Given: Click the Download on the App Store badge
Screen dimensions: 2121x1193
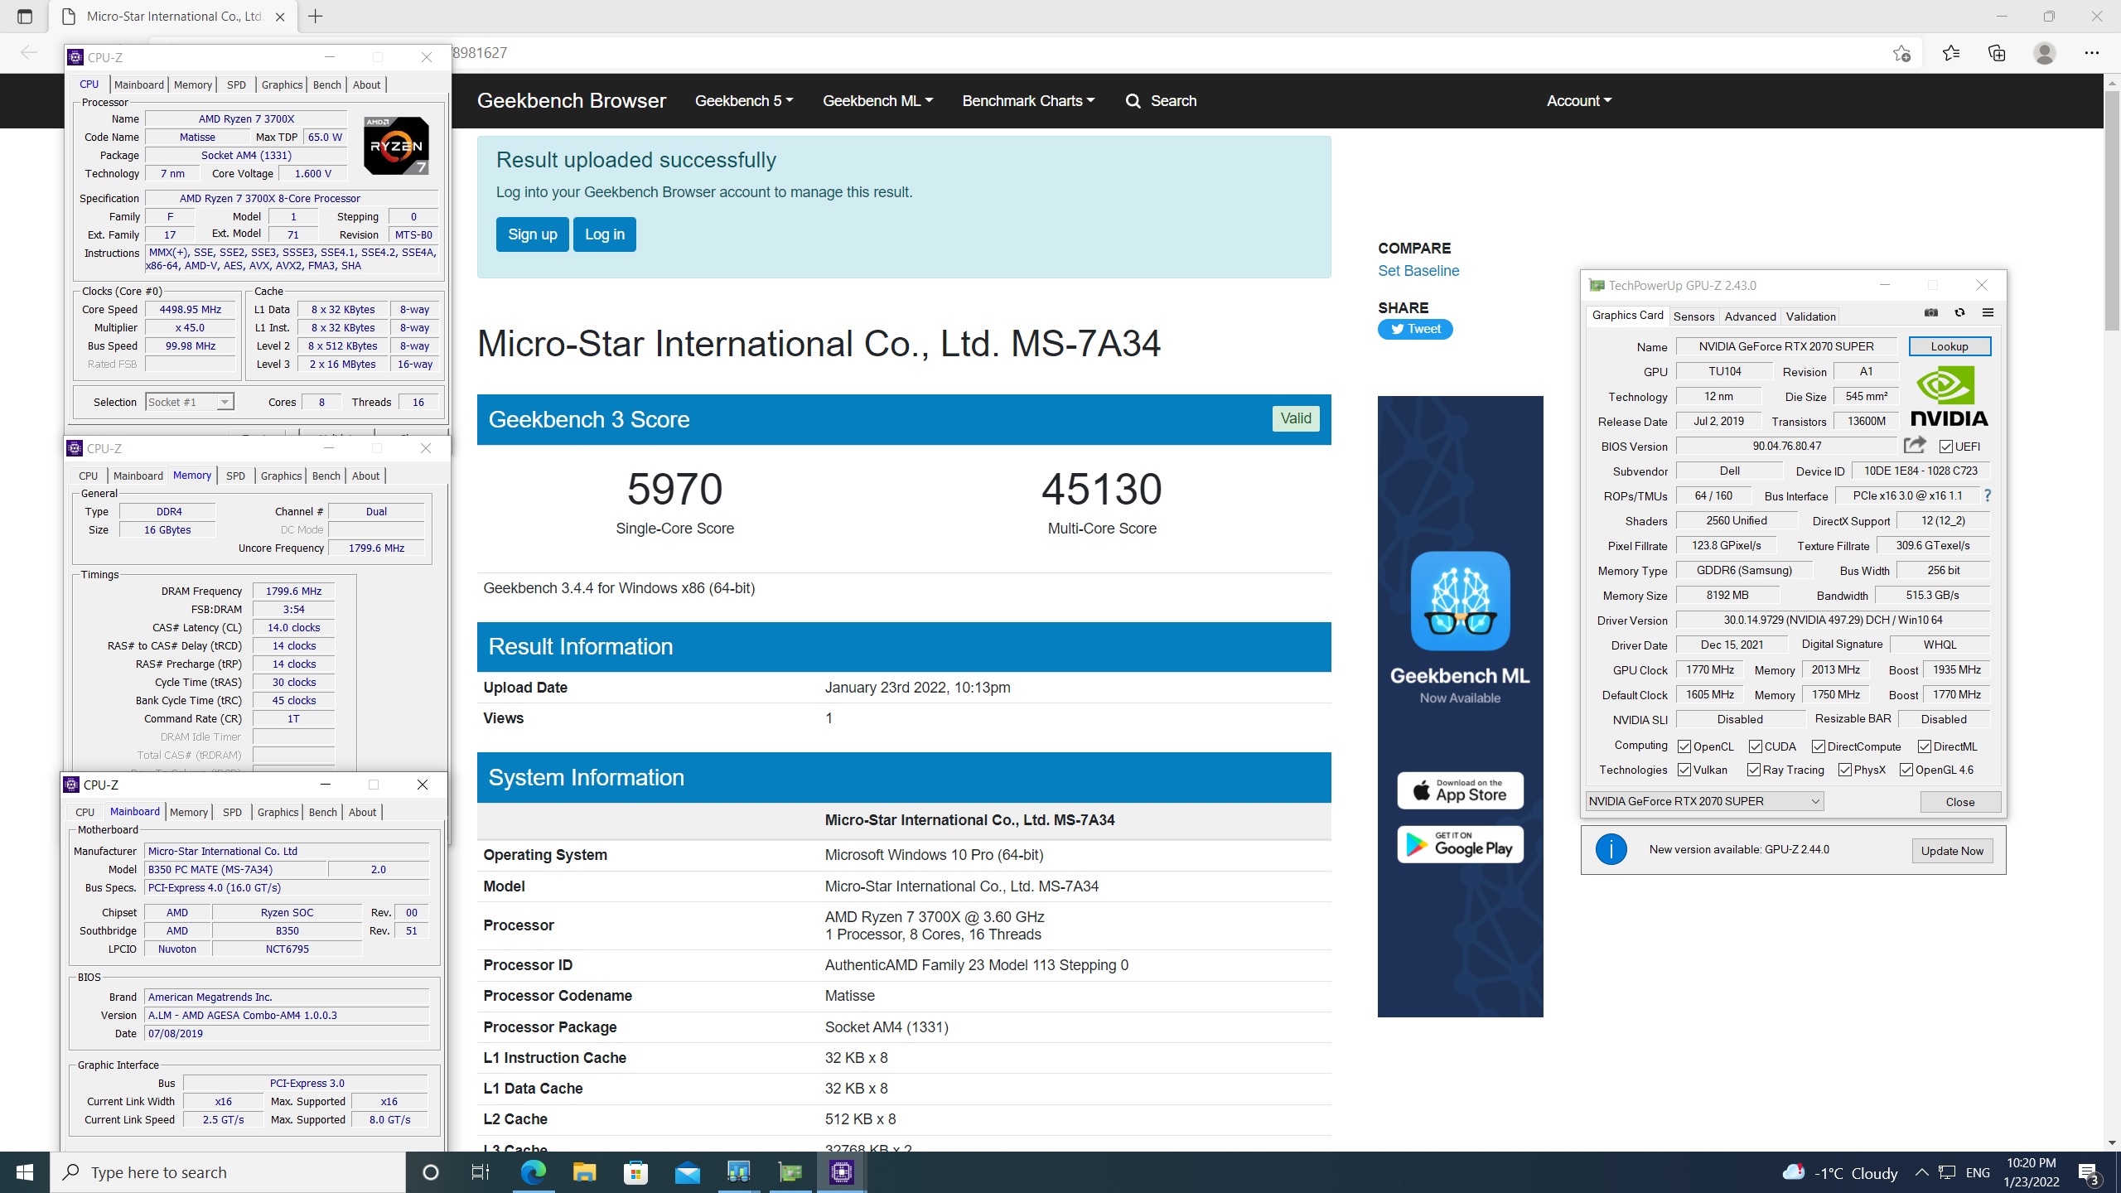Looking at the screenshot, I should (1460, 790).
